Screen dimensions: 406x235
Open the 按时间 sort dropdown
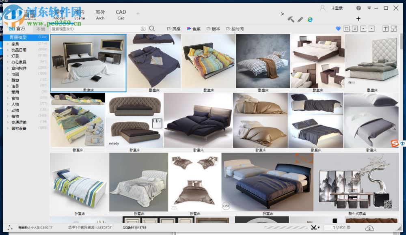pos(235,29)
